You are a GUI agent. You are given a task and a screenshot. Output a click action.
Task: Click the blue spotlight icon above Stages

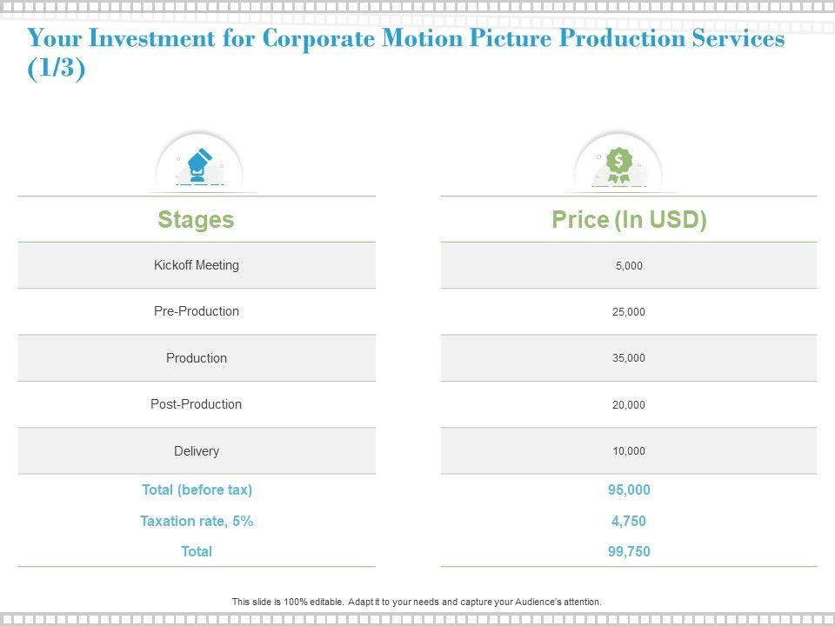click(x=199, y=165)
